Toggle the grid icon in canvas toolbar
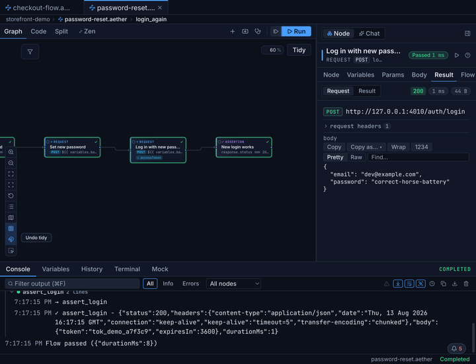Screen dimensions: 476x364 point(11,229)
